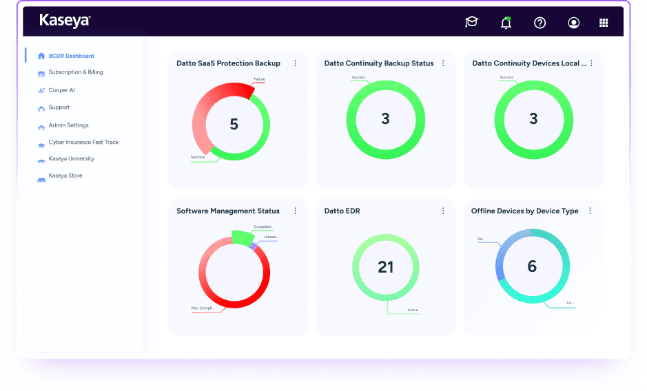
Task: Click the Failure label on SaaS Protection chart
Action: pyautogui.click(x=260, y=79)
